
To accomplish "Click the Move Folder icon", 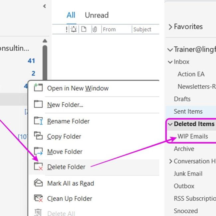I will pos(39,152).
